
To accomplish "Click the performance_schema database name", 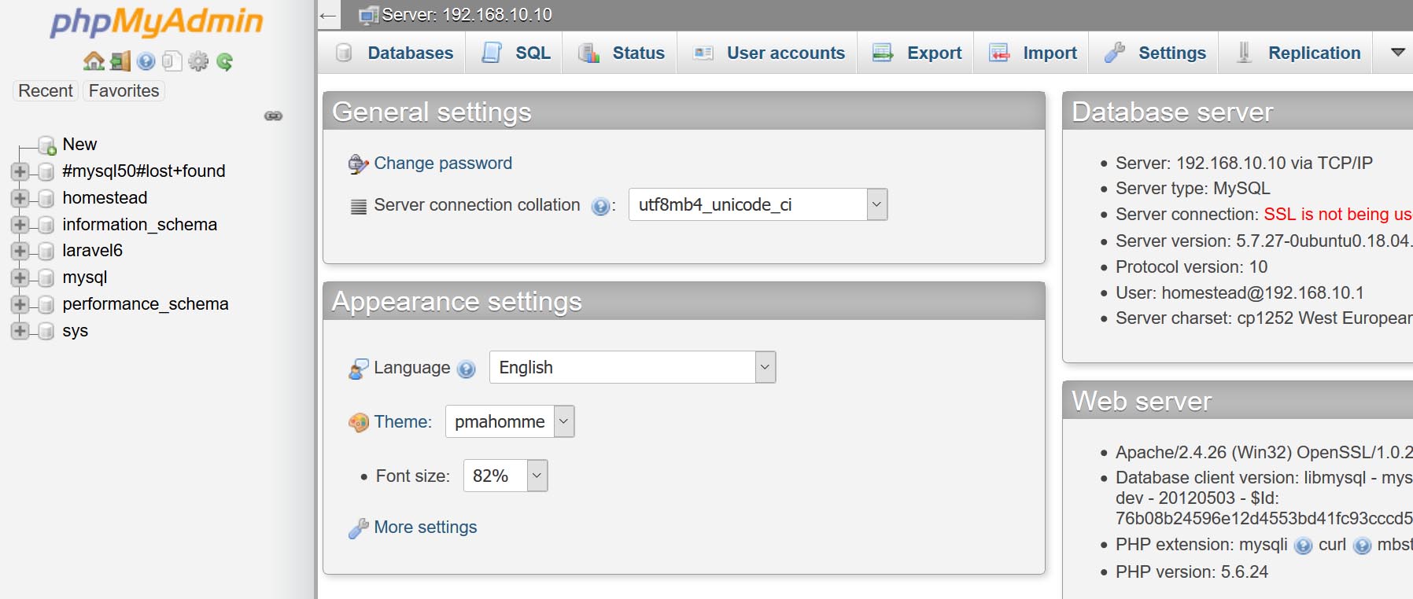I will (146, 304).
